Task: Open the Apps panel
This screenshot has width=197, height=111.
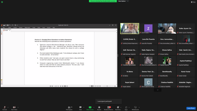Action: pos(126,108)
